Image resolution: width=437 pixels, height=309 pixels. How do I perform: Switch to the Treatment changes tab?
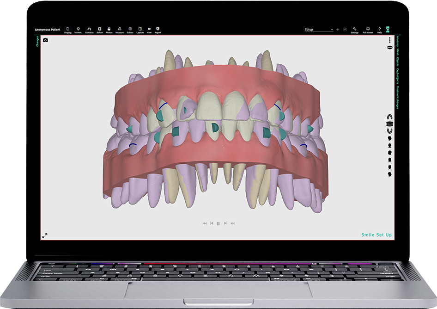pyautogui.click(x=397, y=98)
